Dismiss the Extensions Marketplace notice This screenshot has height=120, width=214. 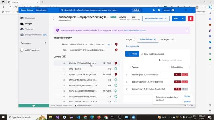click(187, 102)
